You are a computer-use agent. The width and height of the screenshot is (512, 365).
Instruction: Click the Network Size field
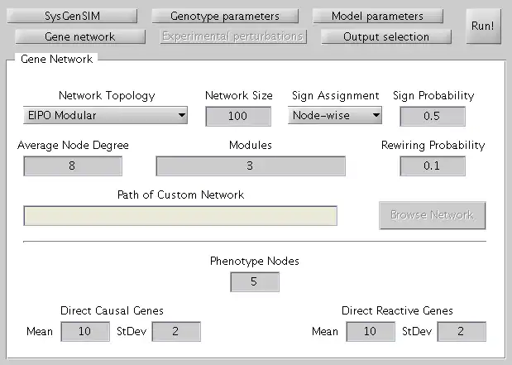tap(238, 117)
